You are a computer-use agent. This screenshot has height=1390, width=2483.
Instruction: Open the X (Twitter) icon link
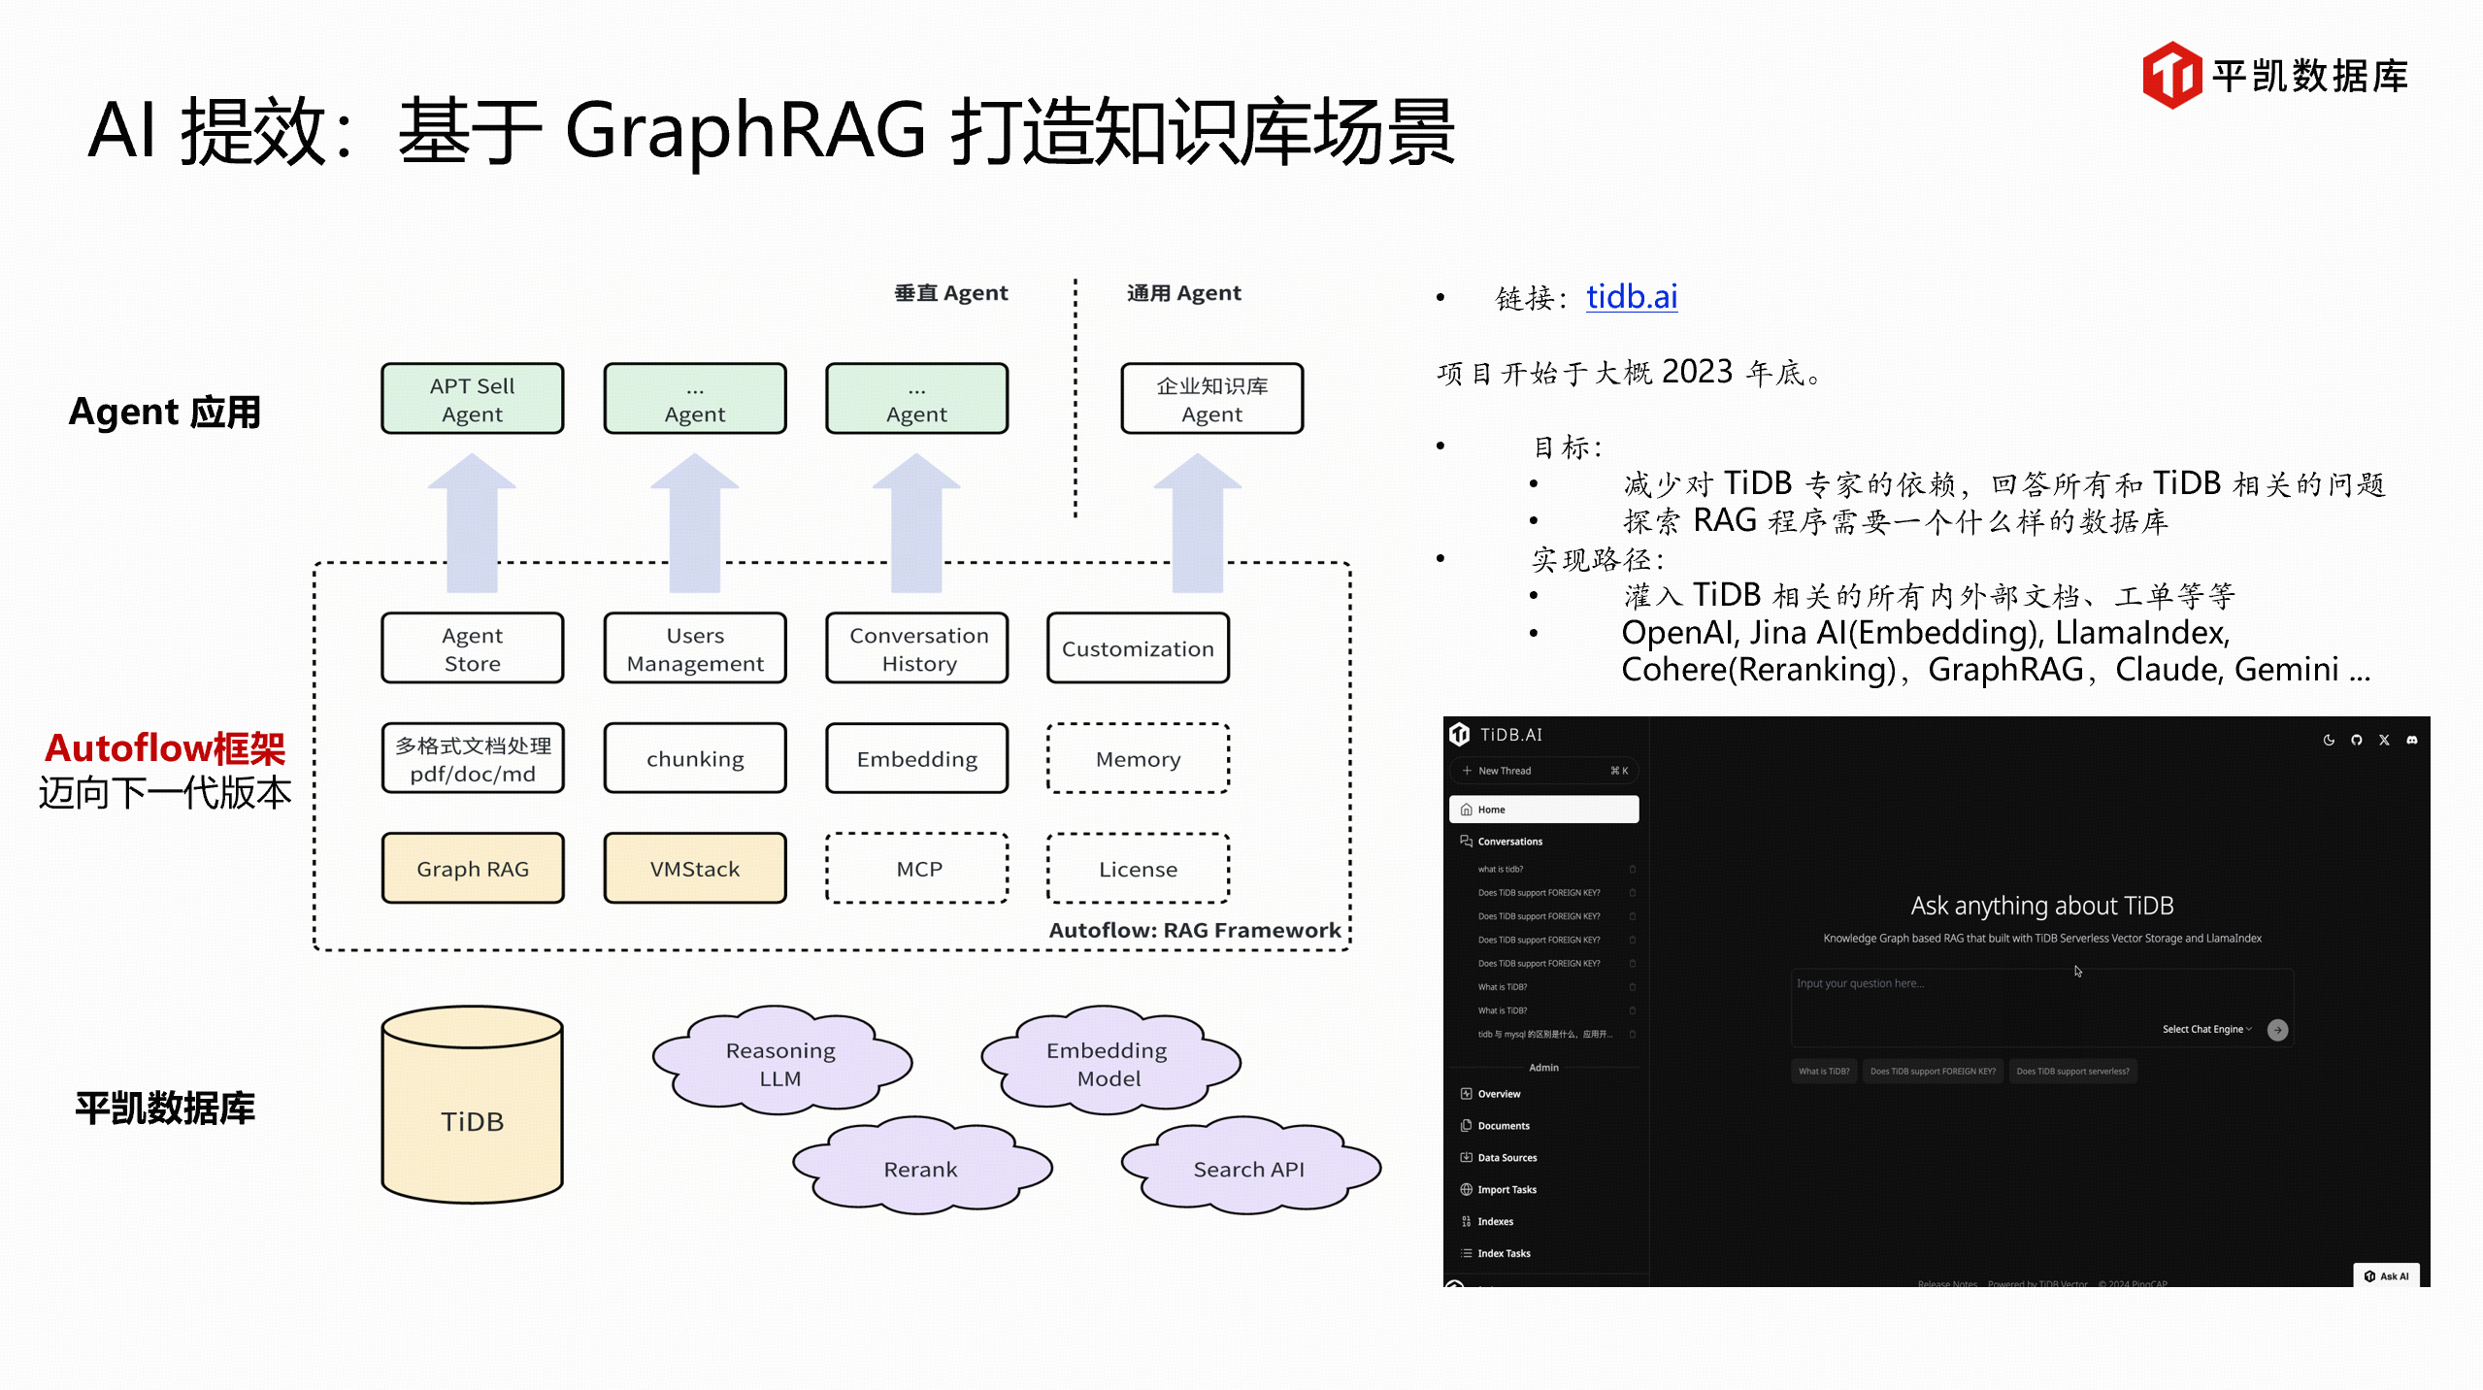[2384, 740]
